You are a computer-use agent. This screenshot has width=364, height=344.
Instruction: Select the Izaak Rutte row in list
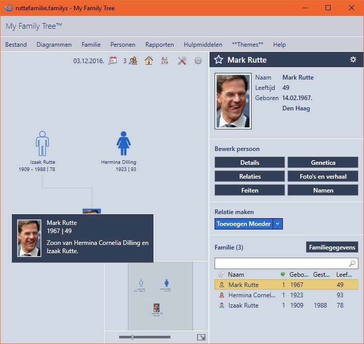click(x=286, y=305)
